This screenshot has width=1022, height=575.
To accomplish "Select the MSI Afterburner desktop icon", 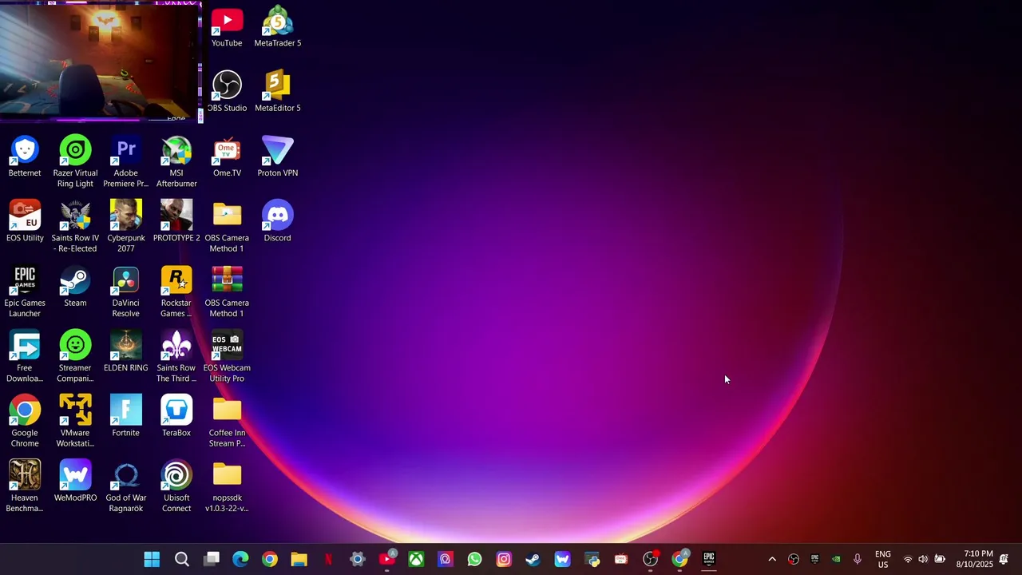I will tap(176, 162).
